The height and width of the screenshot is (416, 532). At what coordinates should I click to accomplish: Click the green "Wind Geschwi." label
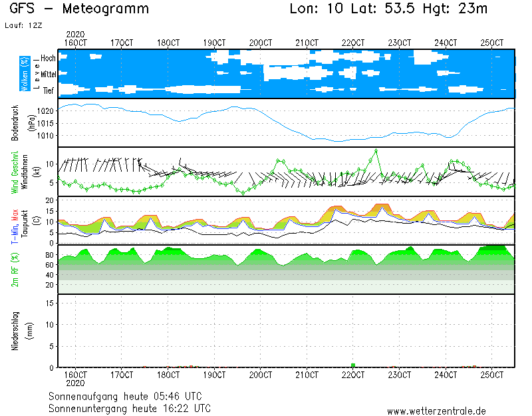click(15, 172)
